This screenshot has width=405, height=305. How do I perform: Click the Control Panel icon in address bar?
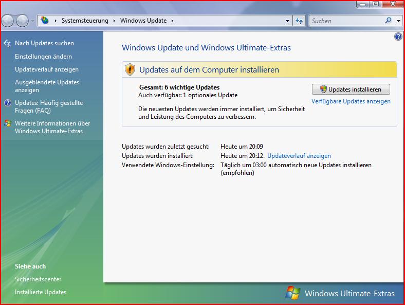(x=45, y=21)
